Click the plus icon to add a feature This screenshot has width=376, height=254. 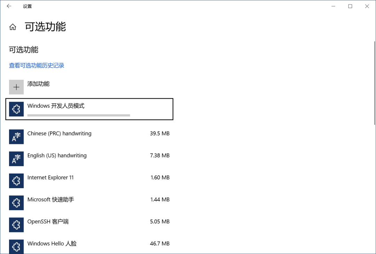click(16, 87)
